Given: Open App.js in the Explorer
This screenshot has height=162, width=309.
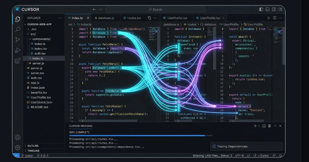Looking at the screenshot, I should click(x=33, y=83).
